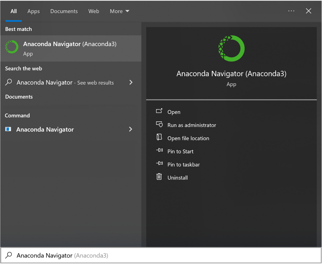Expand the Command Anaconda Navigator chevron

coord(130,129)
